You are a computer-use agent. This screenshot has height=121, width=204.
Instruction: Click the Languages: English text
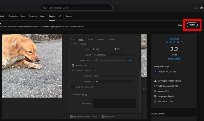tap(166, 97)
